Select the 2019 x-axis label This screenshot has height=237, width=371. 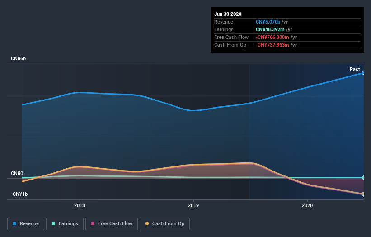point(193,205)
